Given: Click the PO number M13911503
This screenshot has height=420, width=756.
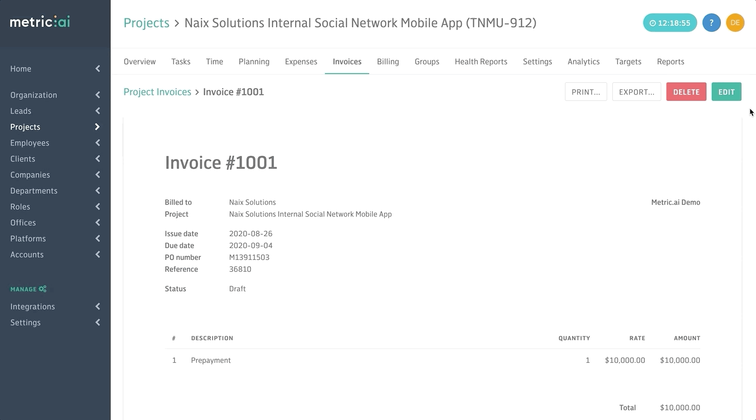Looking at the screenshot, I should coord(249,257).
